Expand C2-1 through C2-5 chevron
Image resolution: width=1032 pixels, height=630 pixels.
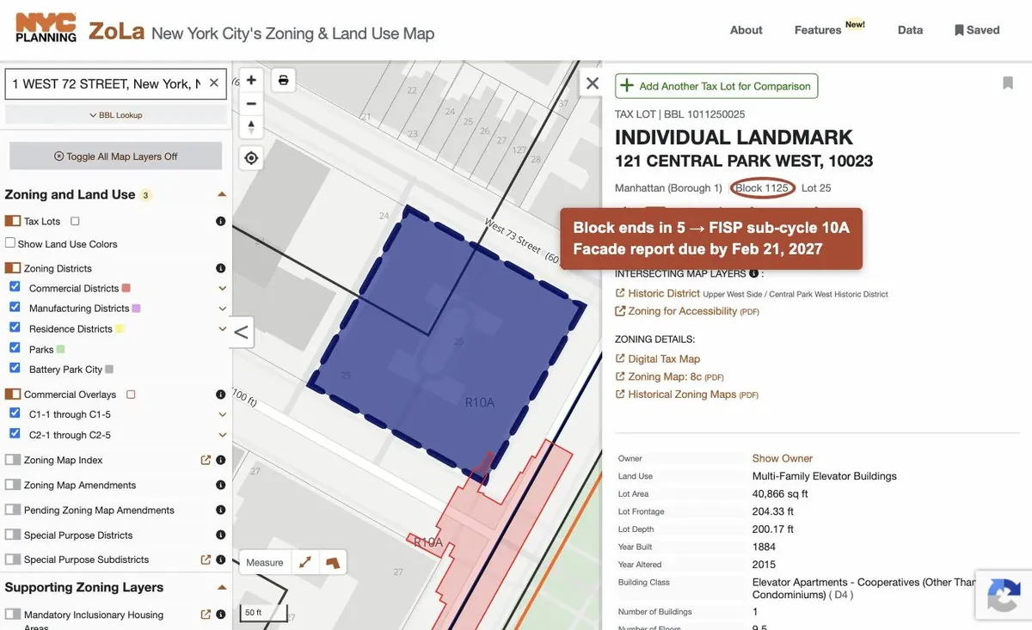pyautogui.click(x=222, y=435)
